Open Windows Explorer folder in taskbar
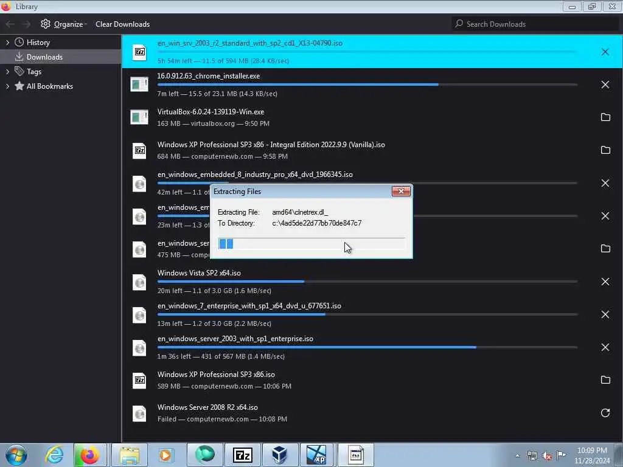 [x=130, y=455]
